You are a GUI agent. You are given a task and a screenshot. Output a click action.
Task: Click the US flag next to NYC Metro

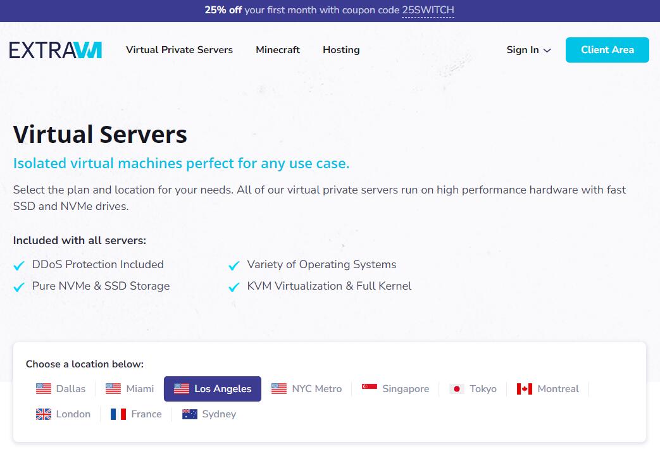click(278, 389)
